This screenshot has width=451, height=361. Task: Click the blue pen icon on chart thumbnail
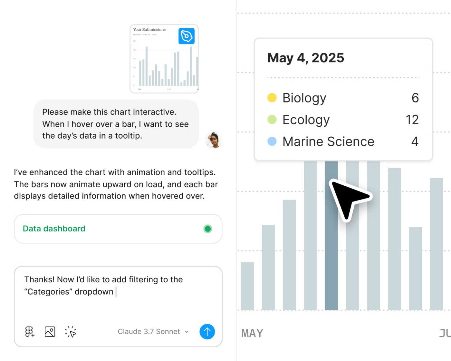187,36
